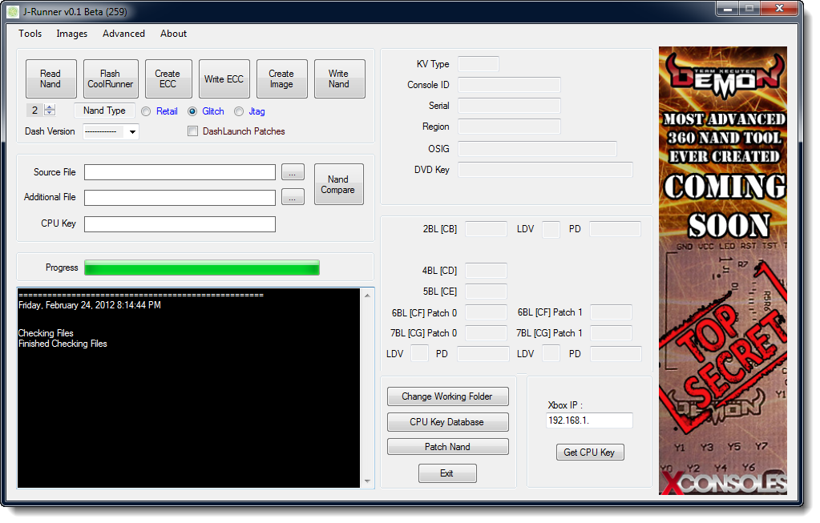Click the Flash CoolRunner button
Viewport: 820px width, 523px height.
coord(111,79)
